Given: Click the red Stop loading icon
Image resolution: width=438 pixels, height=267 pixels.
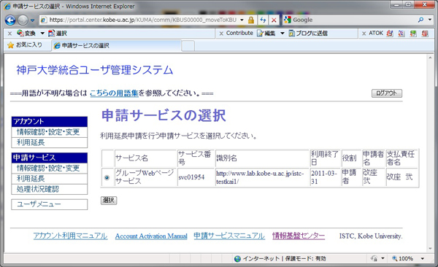Looking at the screenshot, I should click(x=274, y=20).
